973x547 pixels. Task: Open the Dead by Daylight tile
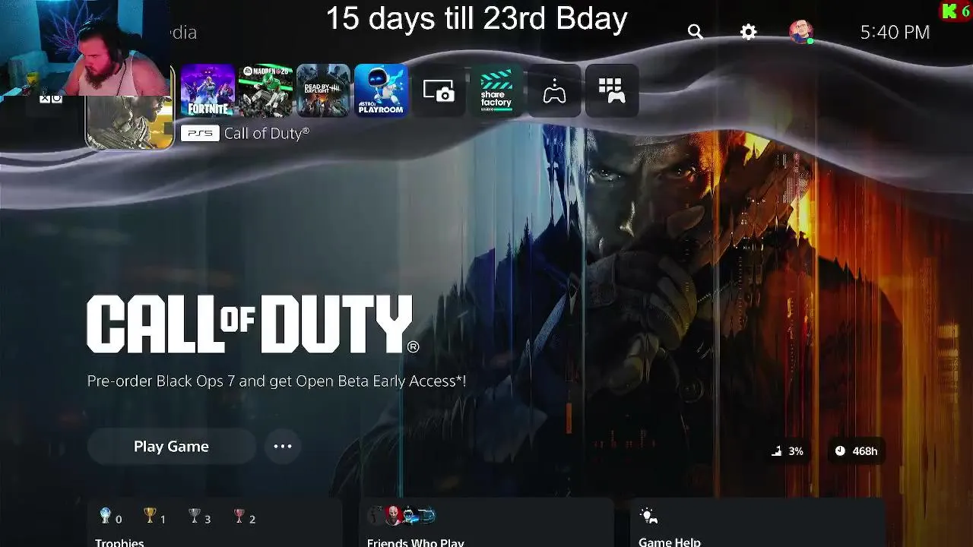pyautogui.click(x=323, y=90)
